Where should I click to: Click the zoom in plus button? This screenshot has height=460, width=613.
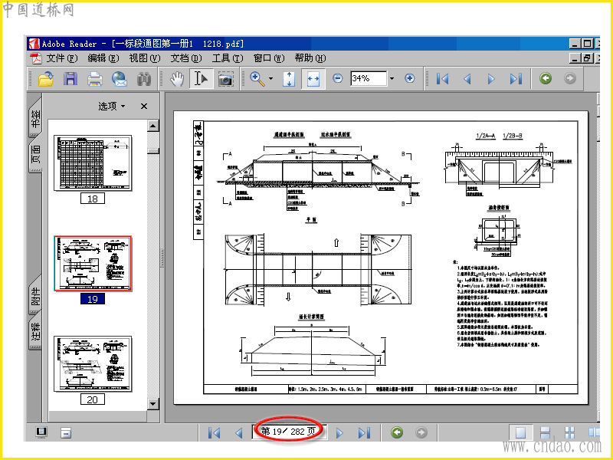(x=410, y=79)
